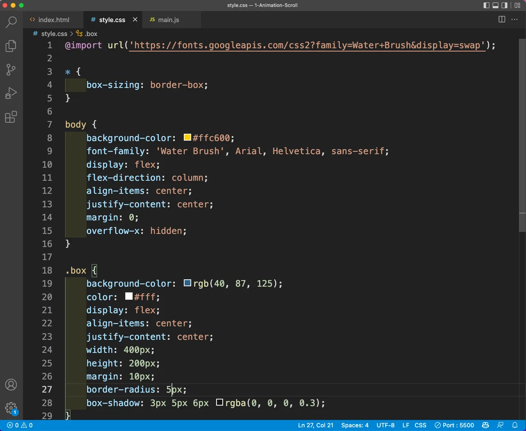
Task: Show errors and warnings problems count
Action: pos(20,425)
